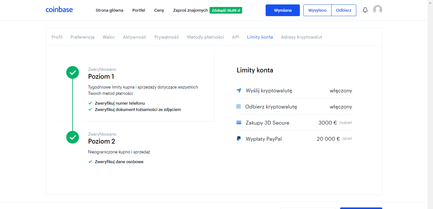
Task: Open notifications via the bell icon
Action: tap(365, 10)
